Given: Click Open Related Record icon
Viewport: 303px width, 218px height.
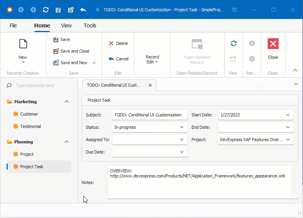Looking at the screenshot, I should pos(197,44).
